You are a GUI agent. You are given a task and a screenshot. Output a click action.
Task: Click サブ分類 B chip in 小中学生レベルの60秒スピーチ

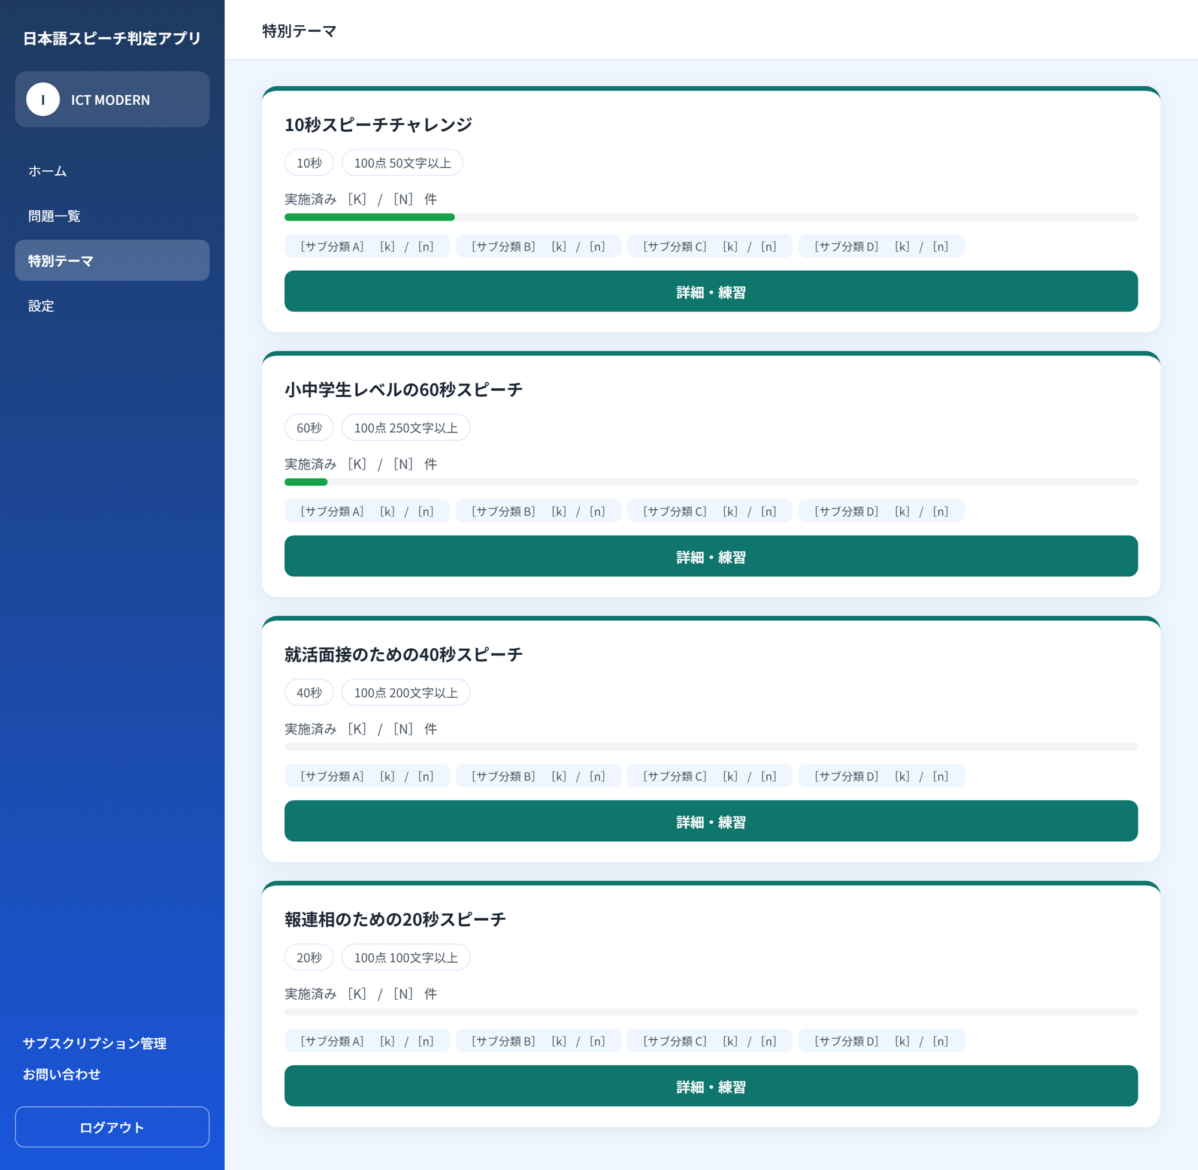(538, 511)
